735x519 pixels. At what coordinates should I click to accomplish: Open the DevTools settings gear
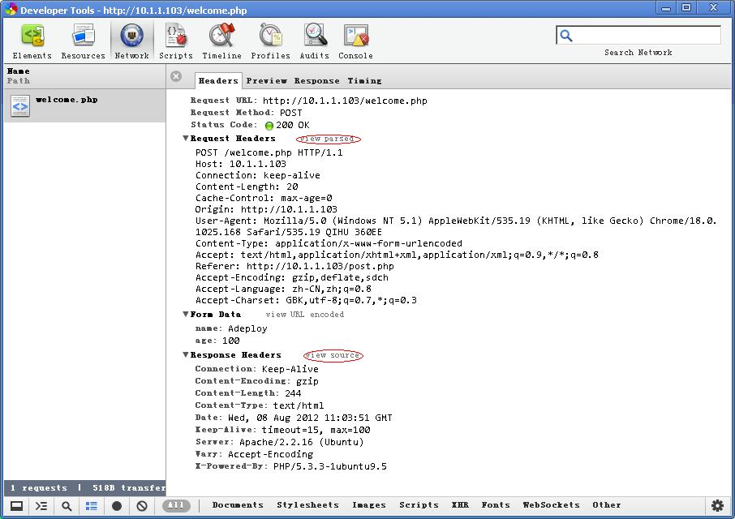[718, 504]
